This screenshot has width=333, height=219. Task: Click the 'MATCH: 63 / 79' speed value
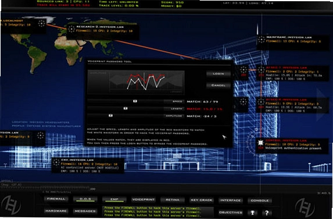(x=202, y=102)
